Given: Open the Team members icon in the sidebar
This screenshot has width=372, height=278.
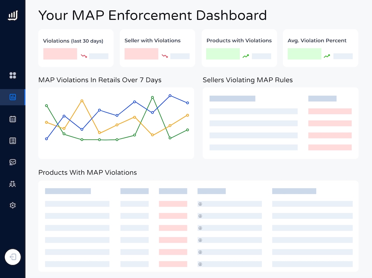Looking at the screenshot, I should coord(12,184).
